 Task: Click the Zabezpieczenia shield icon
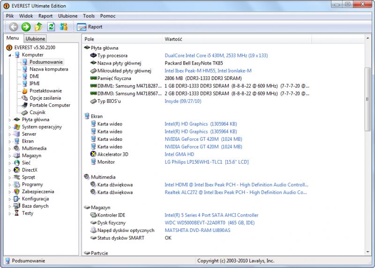coord(17,191)
